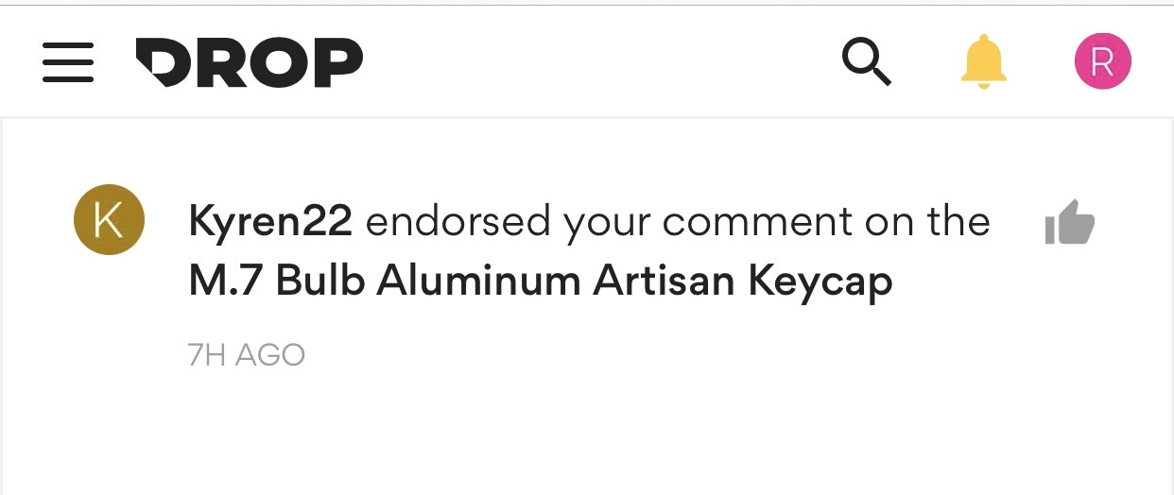
Task: Click the word 'comment' in the notification
Action: coord(744,222)
